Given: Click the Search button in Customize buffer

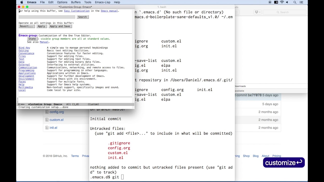Looking at the screenshot, I should click(82, 17).
